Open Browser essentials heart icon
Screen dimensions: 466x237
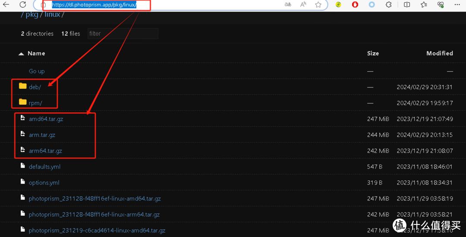[x=441, y=4]
